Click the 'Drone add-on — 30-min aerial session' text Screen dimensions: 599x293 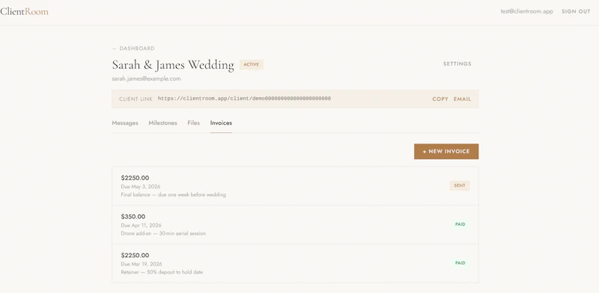(x=163, y=233)
